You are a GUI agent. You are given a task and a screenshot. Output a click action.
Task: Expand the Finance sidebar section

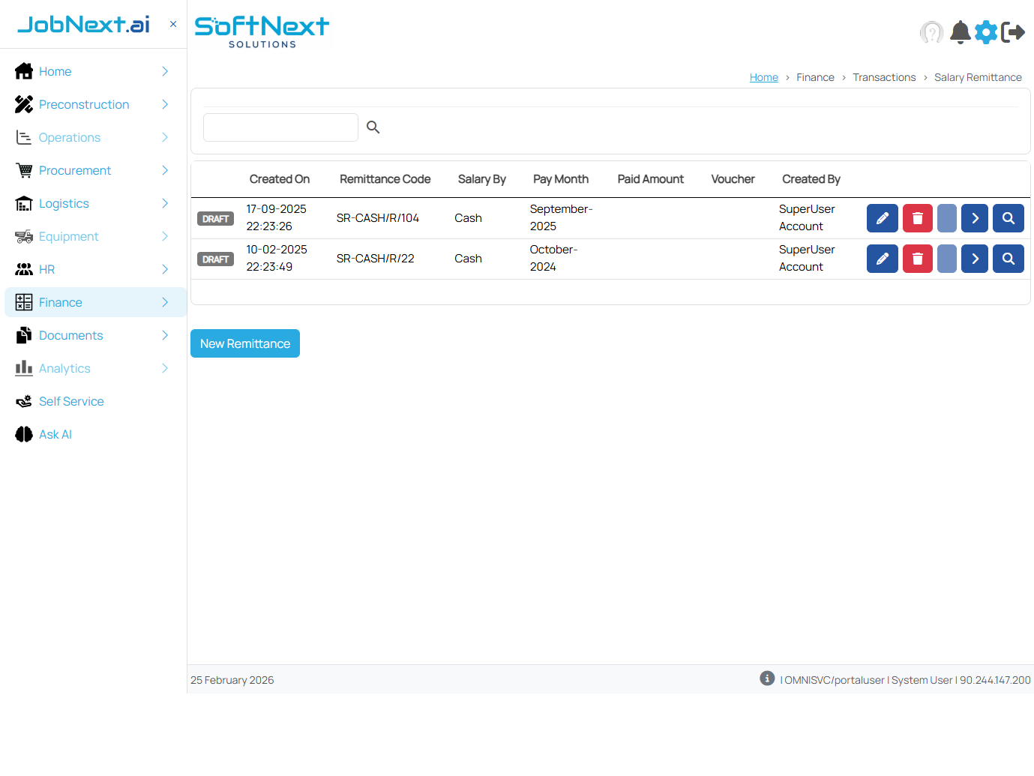[x=164, y=302]
